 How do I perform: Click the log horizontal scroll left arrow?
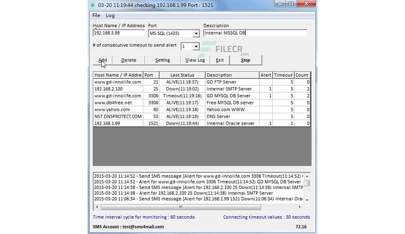click(97, 207)
